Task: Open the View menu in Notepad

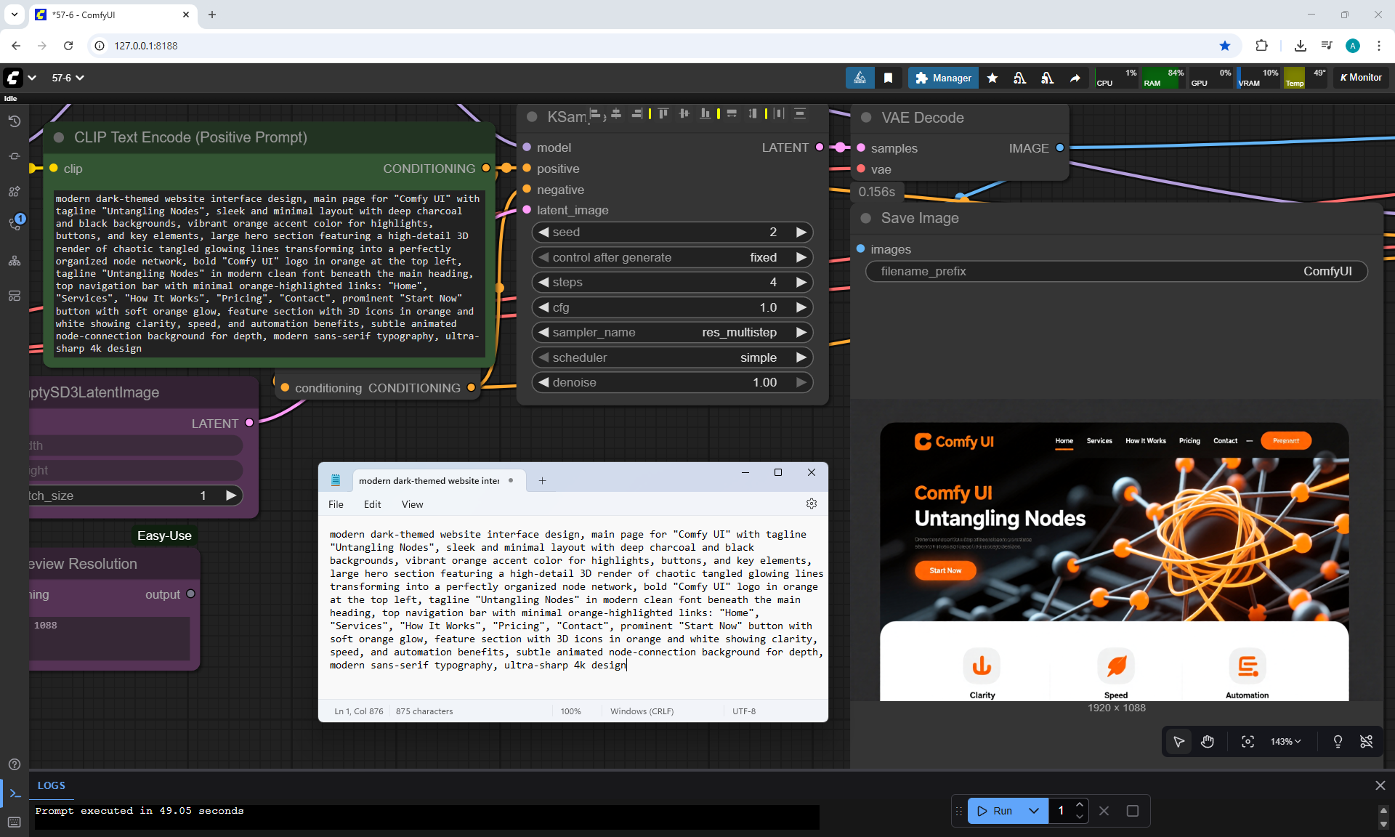Action: (x=412, y=504)
